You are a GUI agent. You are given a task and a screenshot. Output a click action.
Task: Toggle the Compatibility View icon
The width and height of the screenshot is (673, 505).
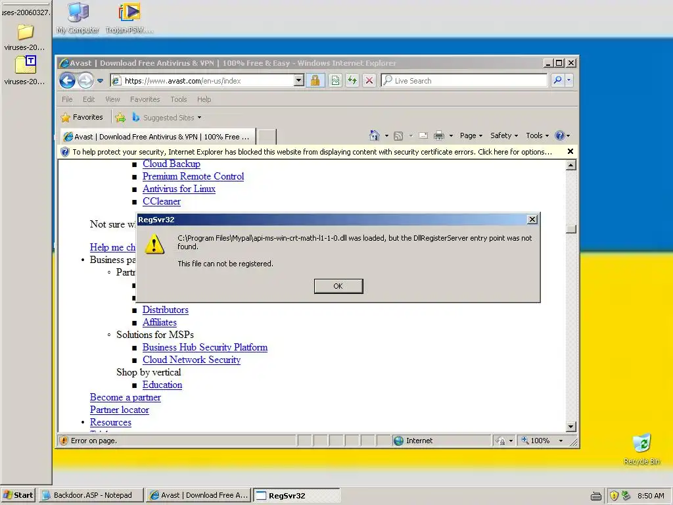pos(335,80)
